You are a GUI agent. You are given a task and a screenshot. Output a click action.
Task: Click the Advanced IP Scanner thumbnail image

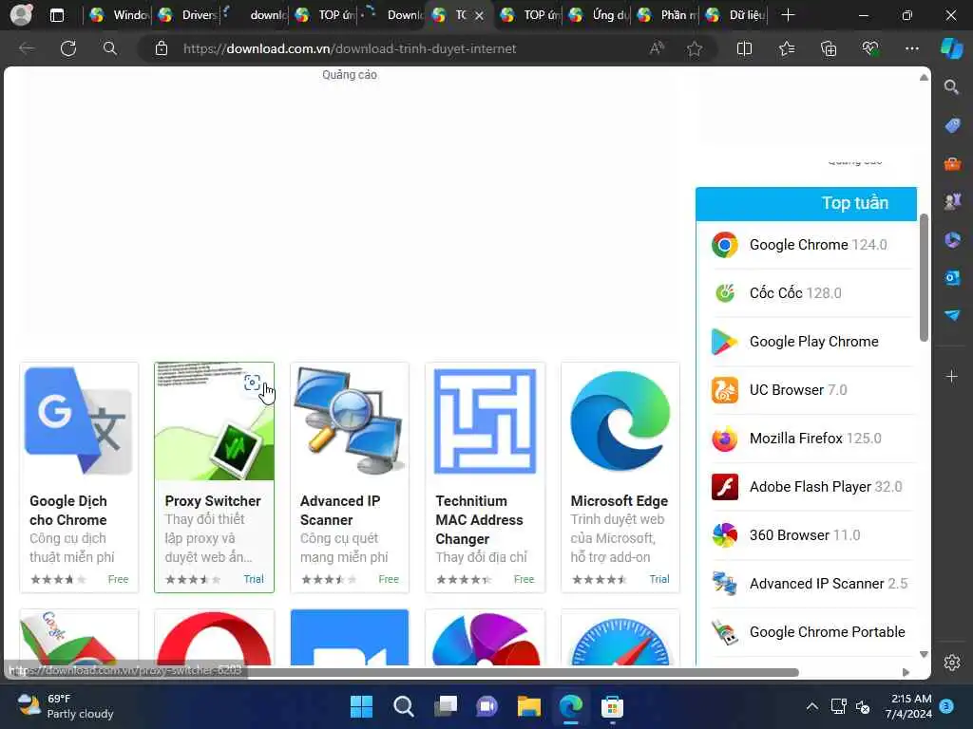point(350,421)
